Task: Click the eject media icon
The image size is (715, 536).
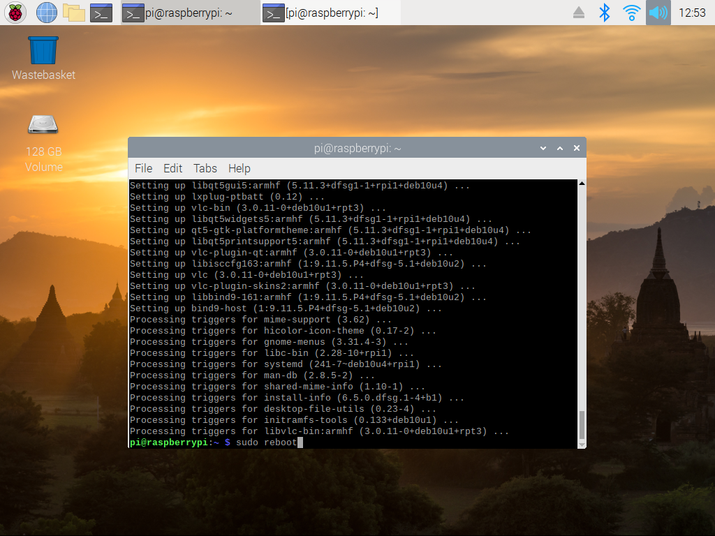Action: (x=579, y=13)
